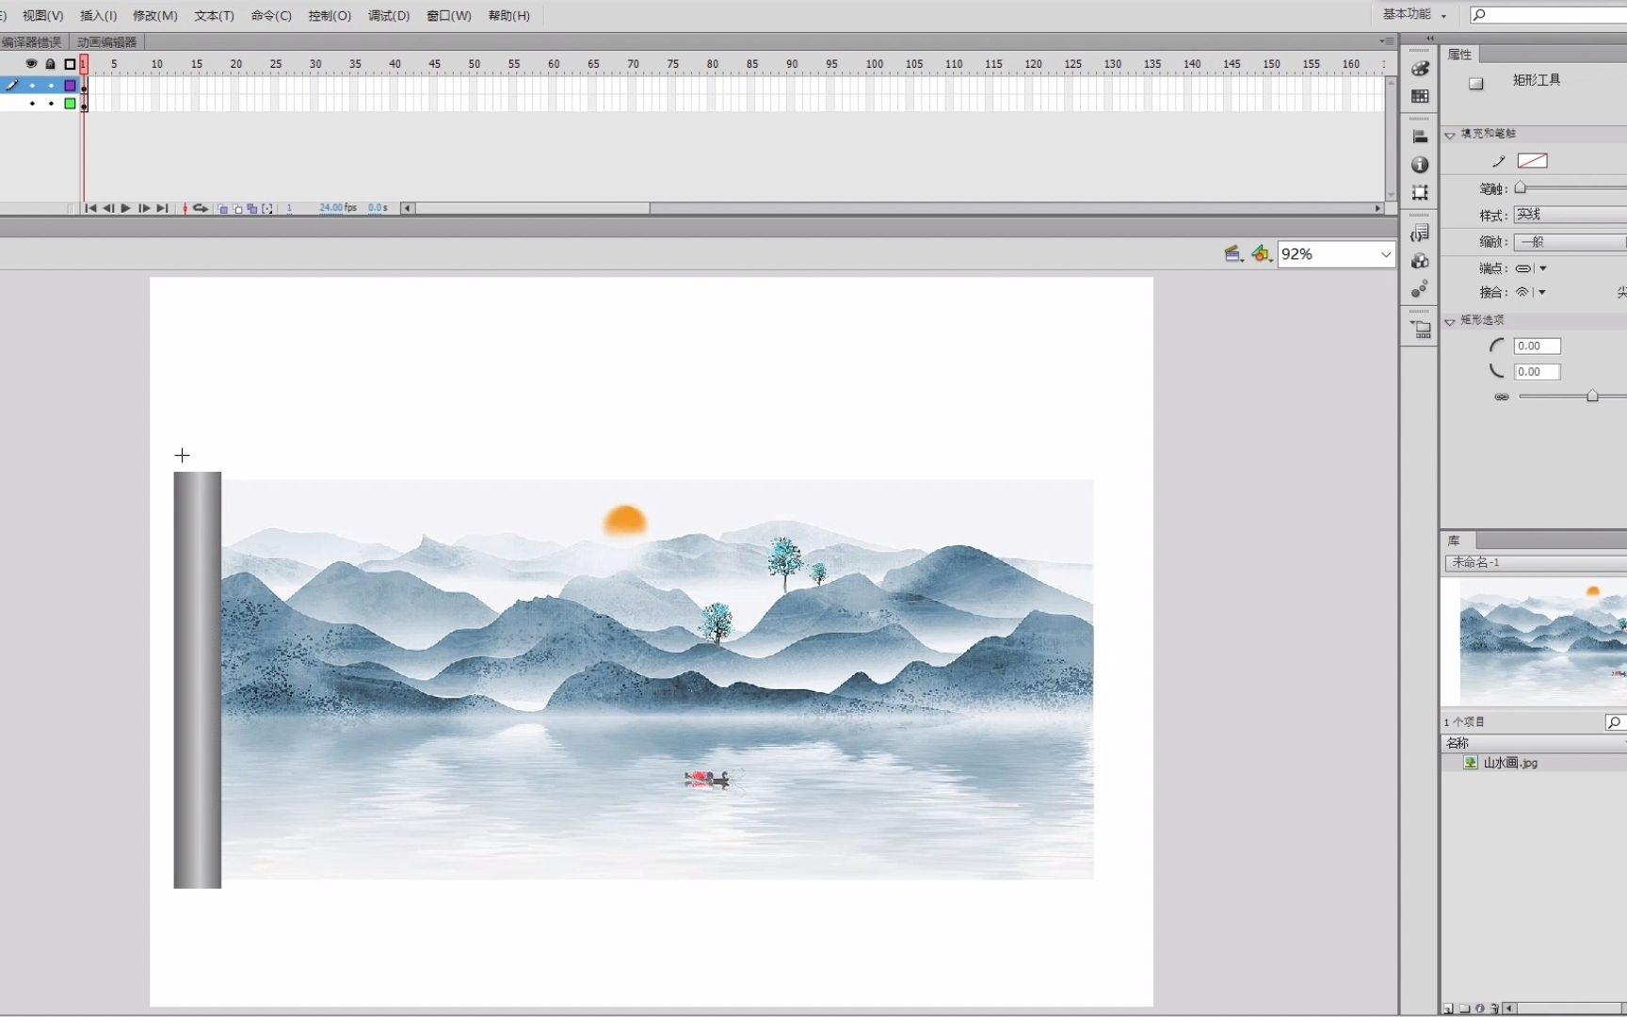Toggle lock dot of bottom layer
Screen dimensions: 1627x1017
tap(51, 104)
